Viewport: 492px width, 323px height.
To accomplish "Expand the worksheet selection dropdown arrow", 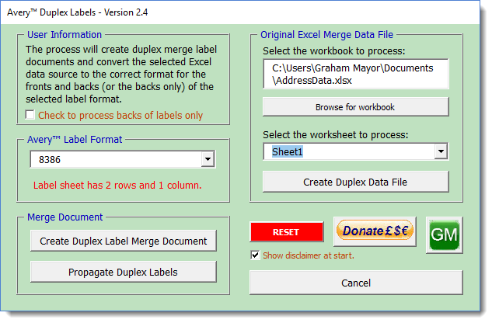I will click(x=441, y=151).
